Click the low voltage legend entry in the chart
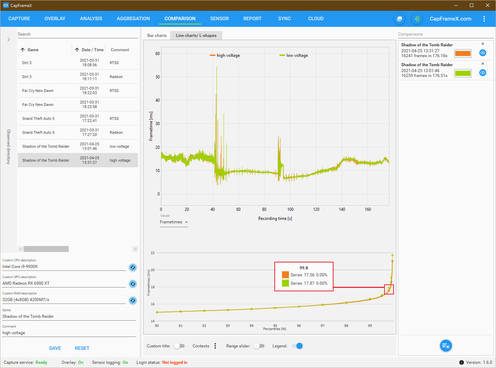Viewport: 496px width, 368px height. pyautogui.click(x=294, y=55)
